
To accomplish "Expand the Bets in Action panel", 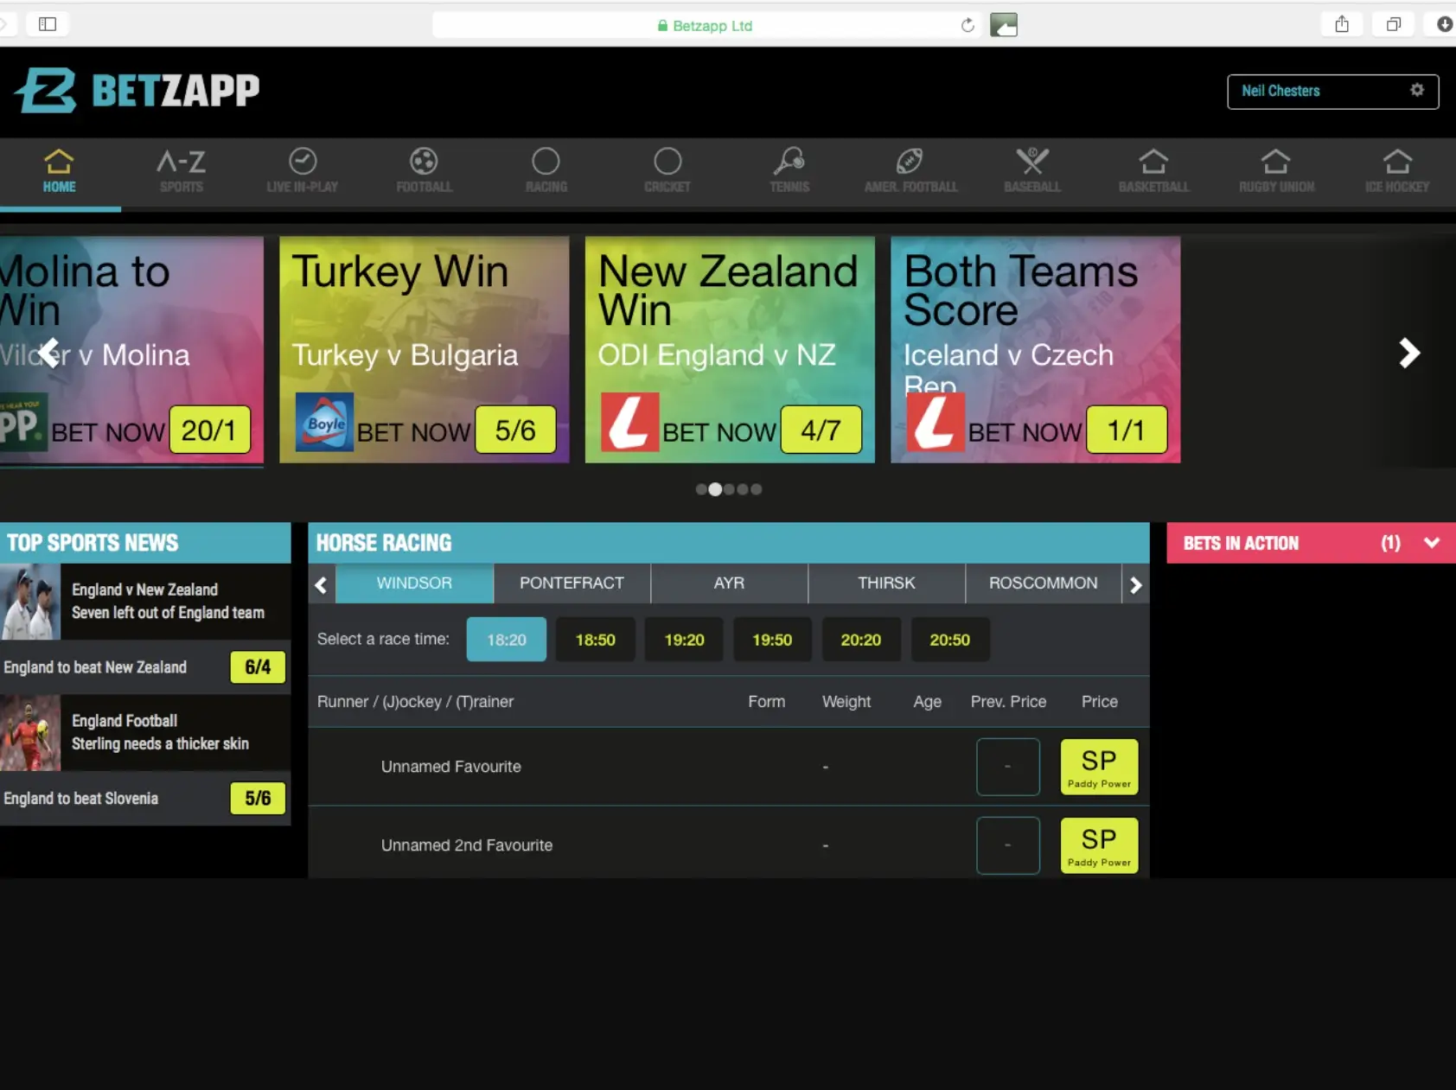I will coord(1431,543).
